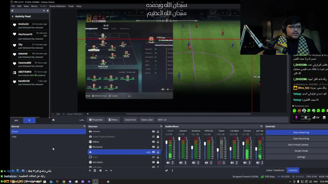The width and height of the screenshot is (328, 184).
Task: Pop out the Audio Mixer dock
Action: click(261, 126)
